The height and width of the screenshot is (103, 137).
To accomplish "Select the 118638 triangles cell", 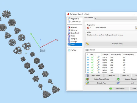I will click(x=105, y=65).
